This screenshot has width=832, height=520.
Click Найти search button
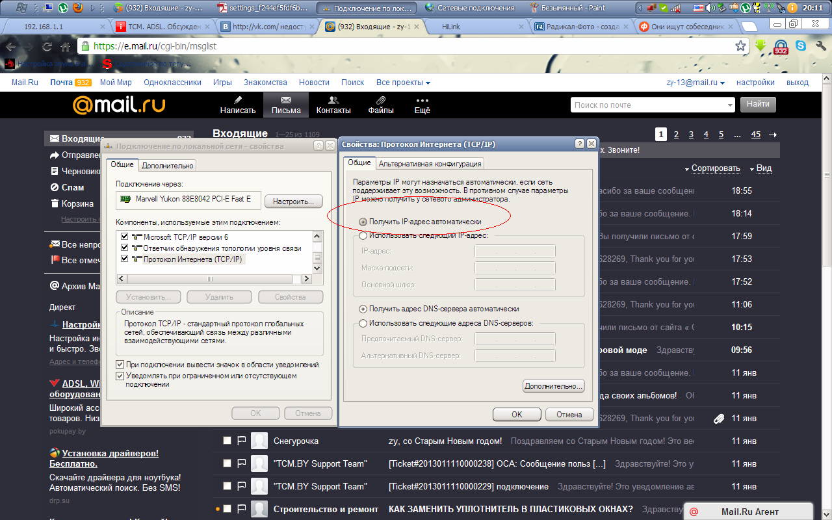pyautogui.click(x=757, y=104)
